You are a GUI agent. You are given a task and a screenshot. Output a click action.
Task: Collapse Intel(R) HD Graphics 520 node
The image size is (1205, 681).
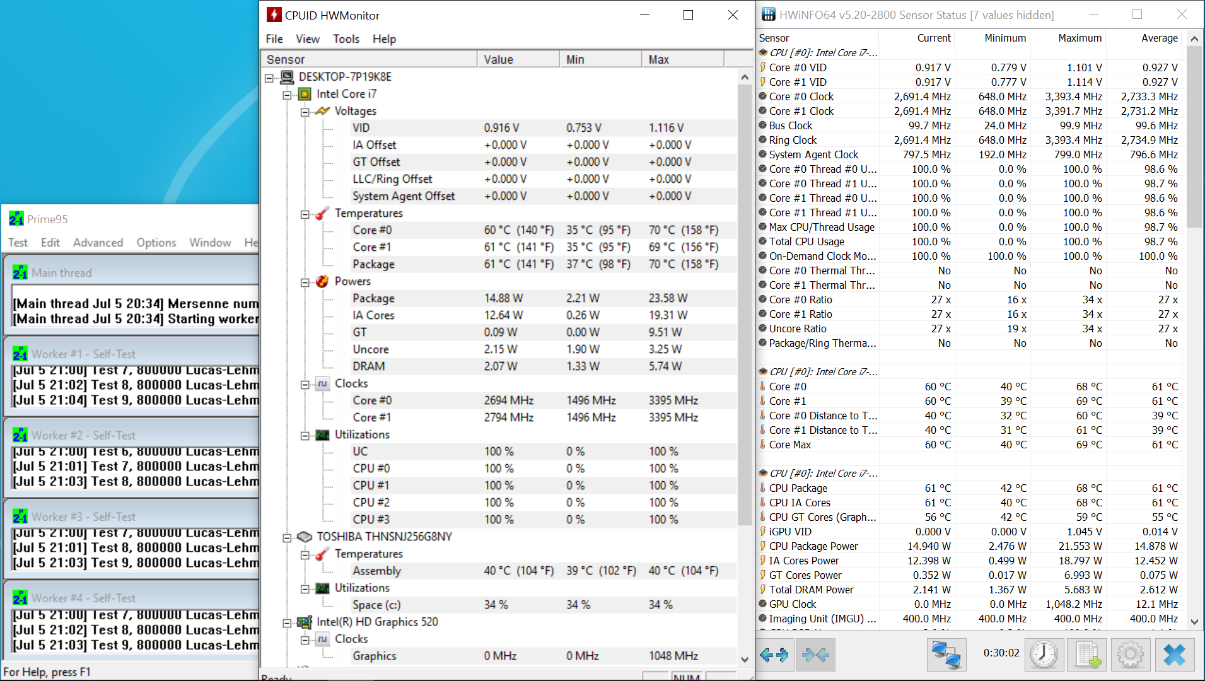(x=287, y=622)
